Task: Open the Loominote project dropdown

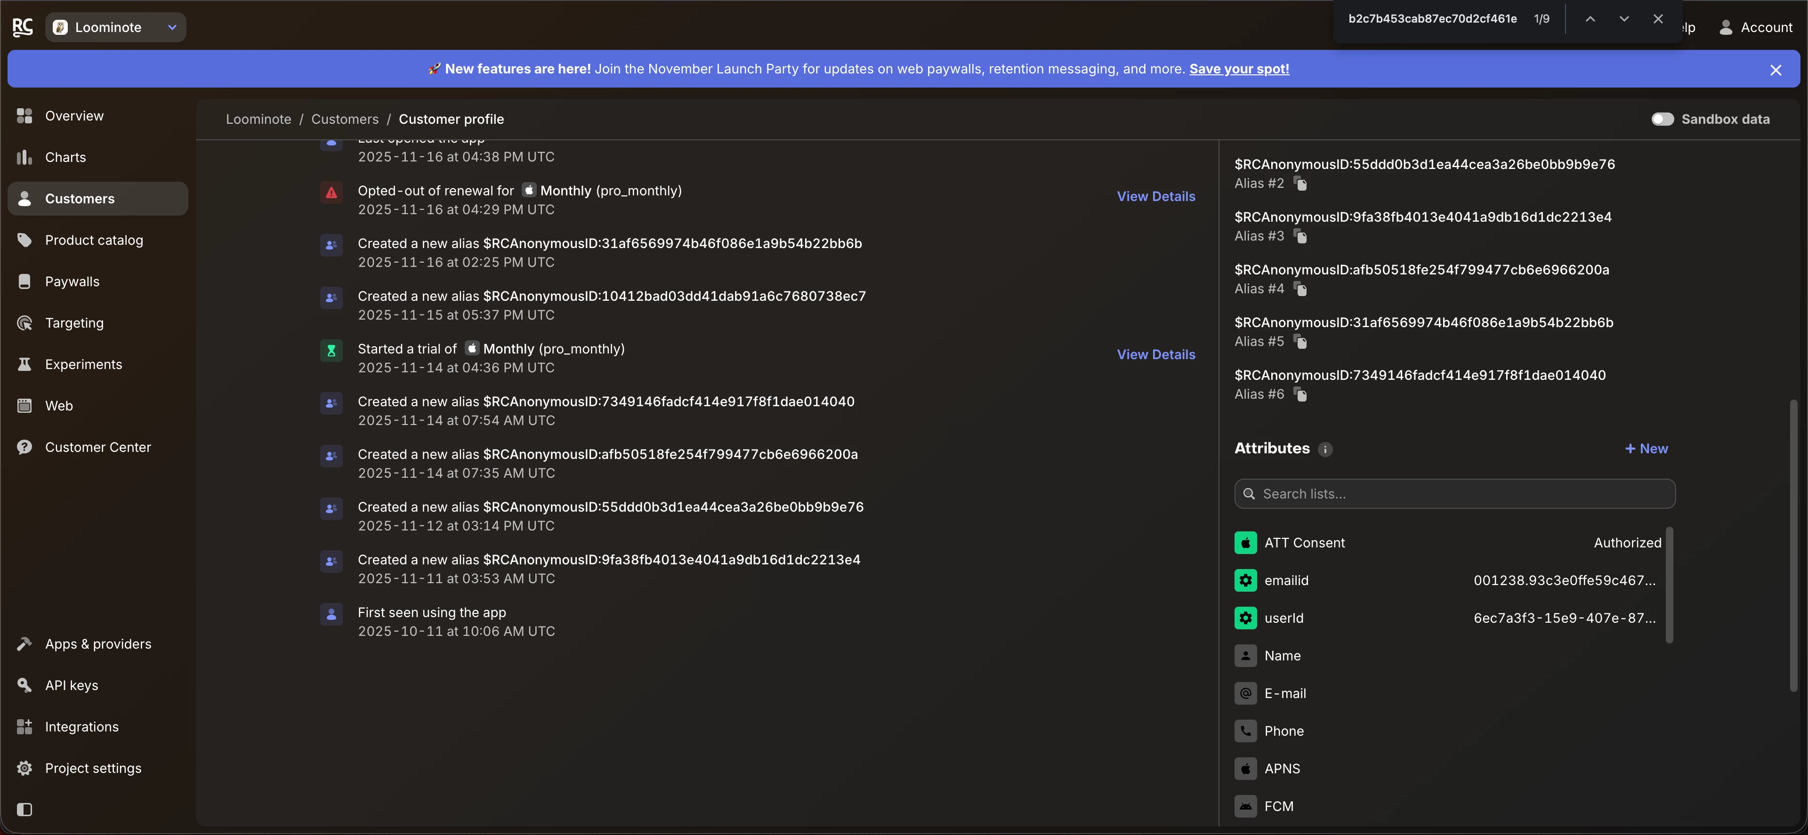Action: 116,27
